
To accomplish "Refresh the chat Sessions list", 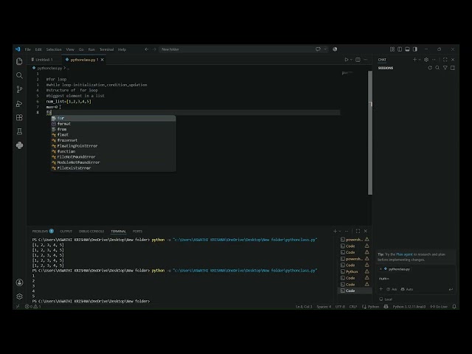I will point(430,68).
